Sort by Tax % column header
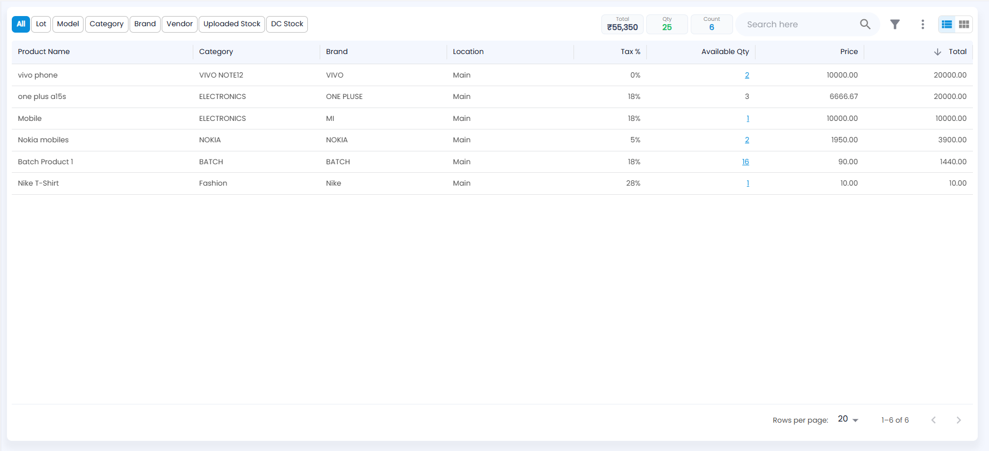Viewport: 989px width, 451px height. pyautogui.click(x=630, y=52)
